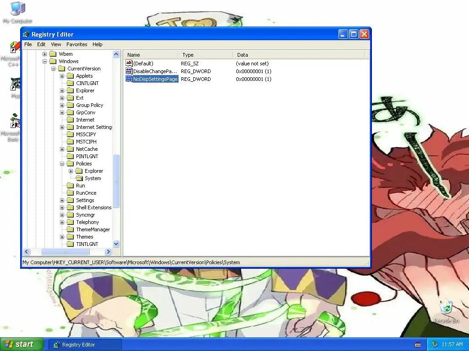Select the CINTLGNT folder icon
The width and height of the screenshot is (469, 351).
70,83
